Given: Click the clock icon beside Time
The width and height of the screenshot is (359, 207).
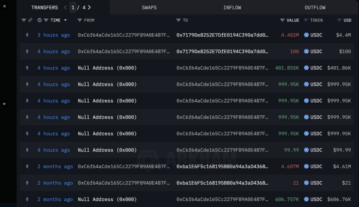Looking at the screenshot, I should click(x=39, y=20).
